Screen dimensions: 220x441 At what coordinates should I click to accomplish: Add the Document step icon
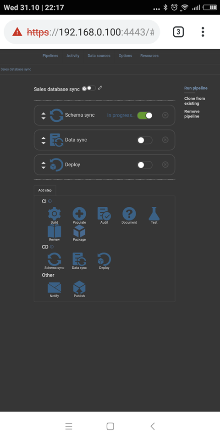tap(129, 214)
